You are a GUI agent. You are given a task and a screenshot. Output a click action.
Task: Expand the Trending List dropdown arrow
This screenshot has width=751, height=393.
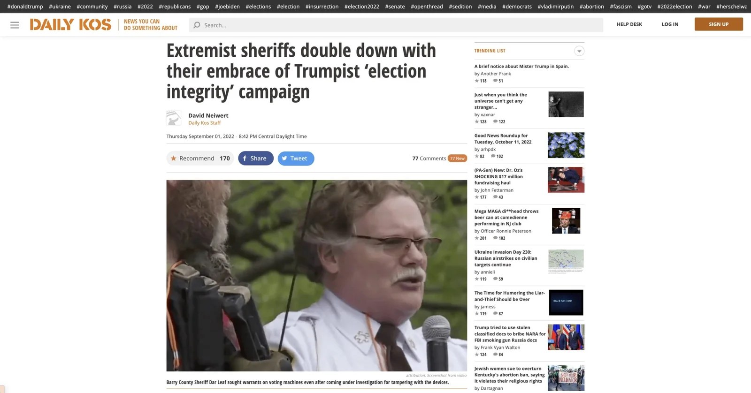tap(579, 51)
